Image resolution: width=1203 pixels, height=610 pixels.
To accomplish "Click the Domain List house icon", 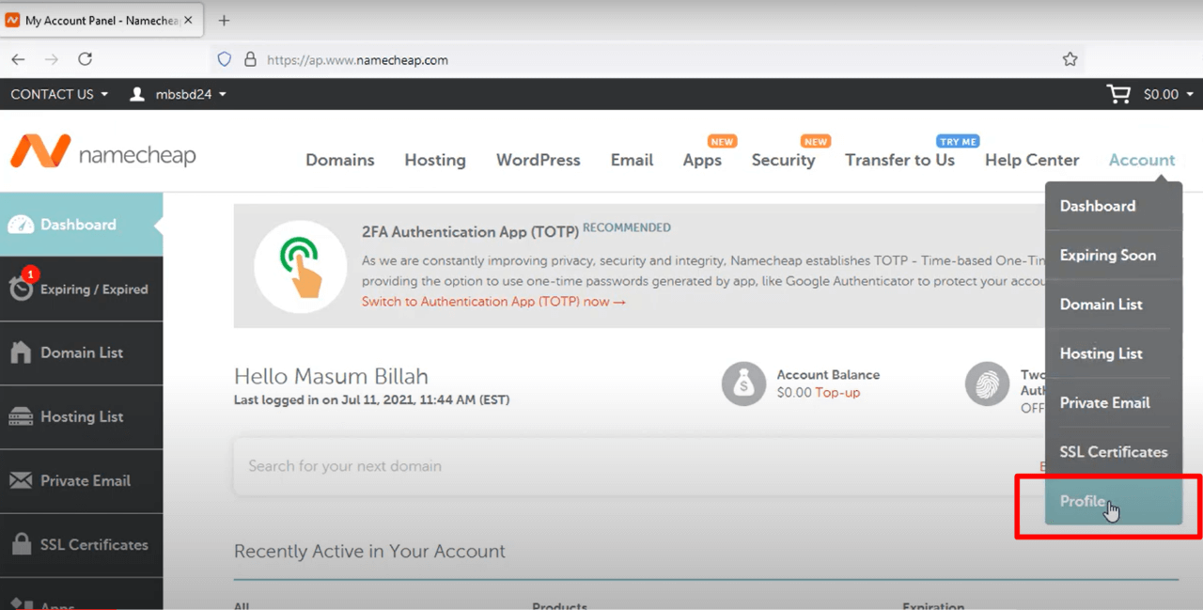I will click(x=21, y=352).
